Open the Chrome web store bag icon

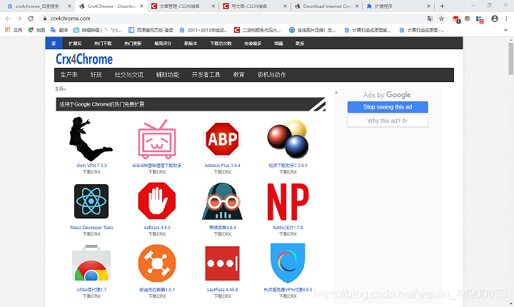point(91,263)
